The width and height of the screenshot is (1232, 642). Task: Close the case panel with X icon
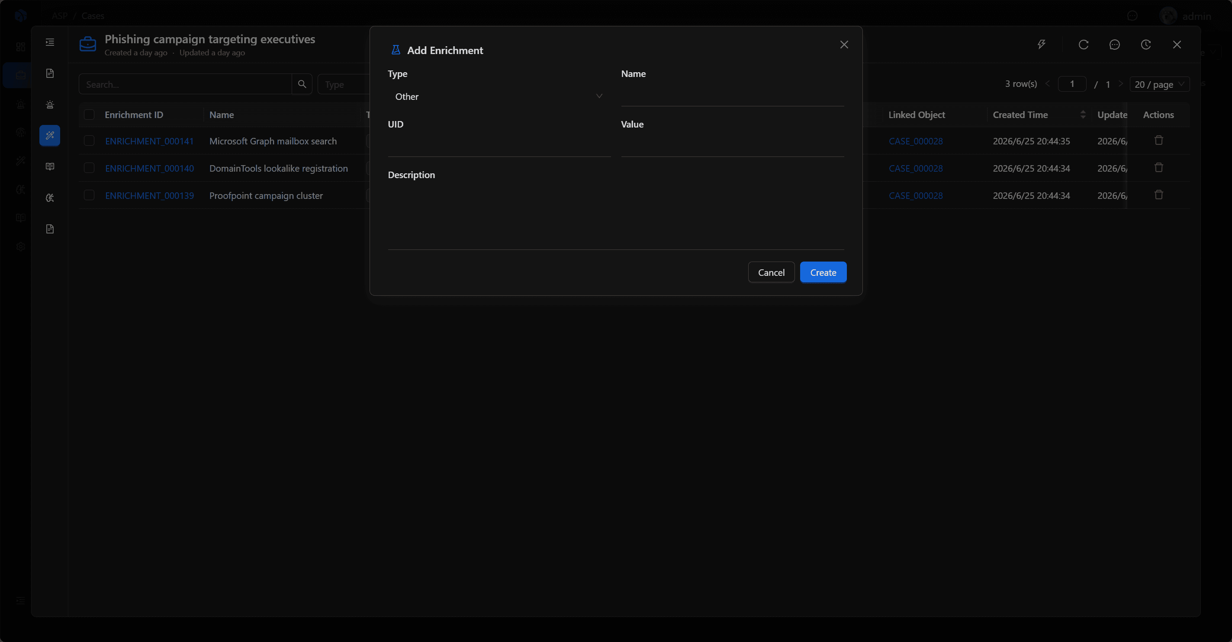pyautogui.click(x=1177, y=45)
